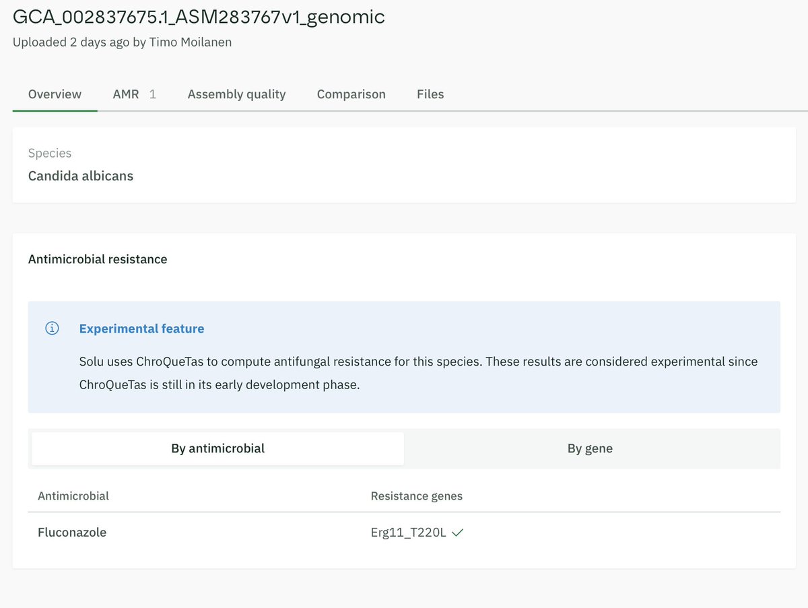Open the Files tab
808x608 pixels.
tap(430, 94)
